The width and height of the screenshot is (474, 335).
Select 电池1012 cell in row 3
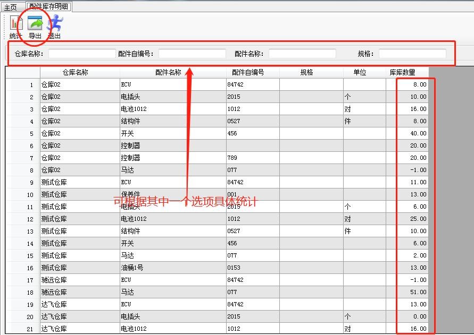click(173, 109)
